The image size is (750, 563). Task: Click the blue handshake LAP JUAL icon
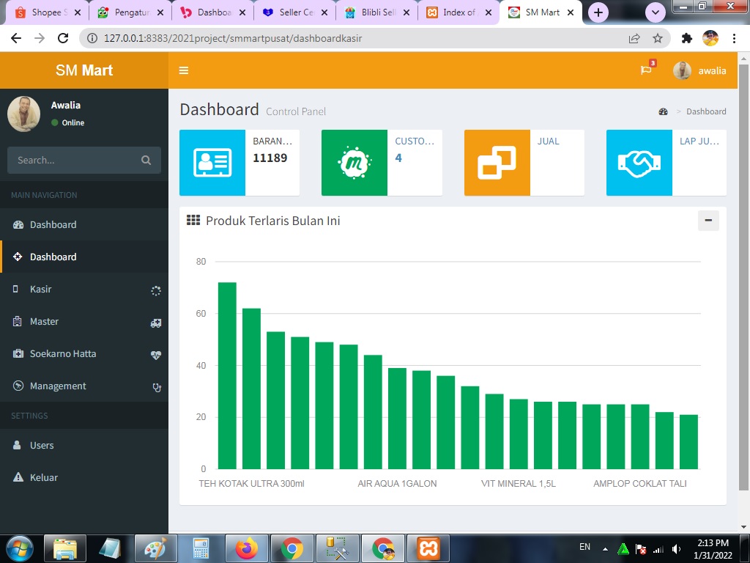pyautogui.click(x=639, y=163)
